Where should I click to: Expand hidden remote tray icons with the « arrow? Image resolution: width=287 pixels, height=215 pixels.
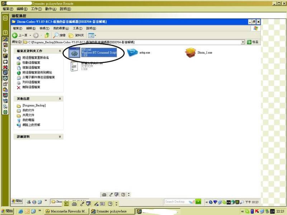[207, 202]
